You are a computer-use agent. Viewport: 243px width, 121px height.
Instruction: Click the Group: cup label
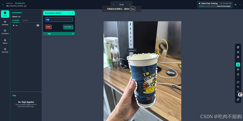[16, 17]
